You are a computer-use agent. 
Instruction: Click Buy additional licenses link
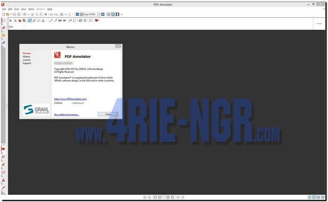[x=66, y=115]
